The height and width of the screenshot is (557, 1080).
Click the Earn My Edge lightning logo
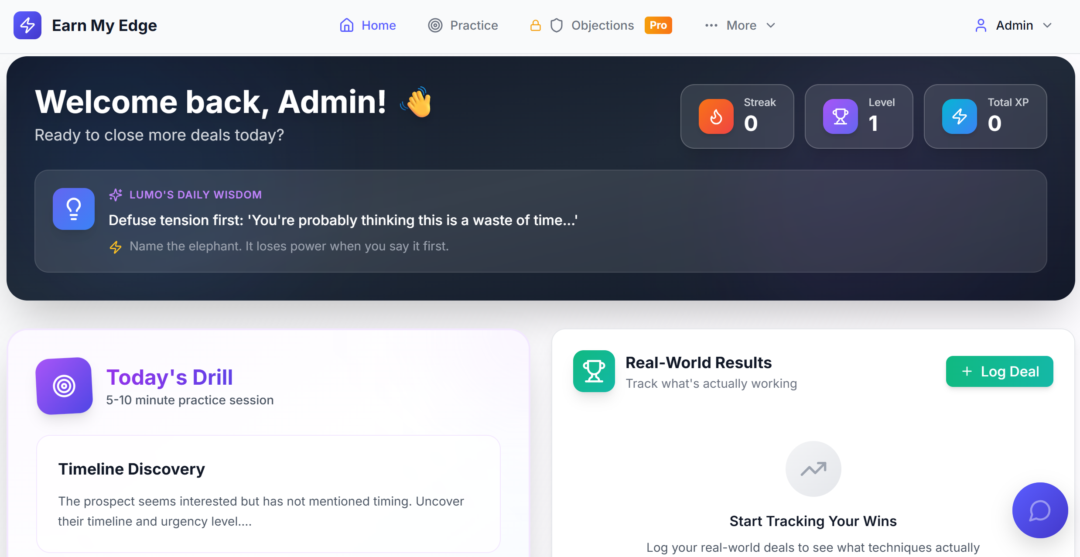(27, 25)
